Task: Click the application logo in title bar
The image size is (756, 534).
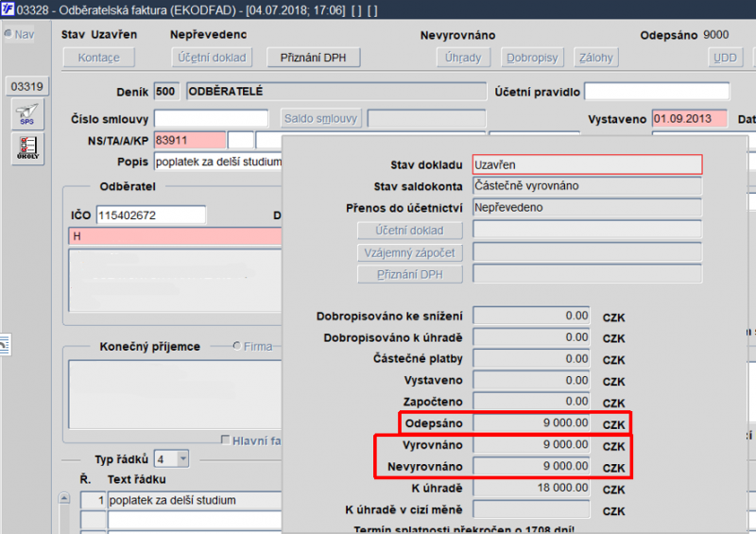Action: 8,9
